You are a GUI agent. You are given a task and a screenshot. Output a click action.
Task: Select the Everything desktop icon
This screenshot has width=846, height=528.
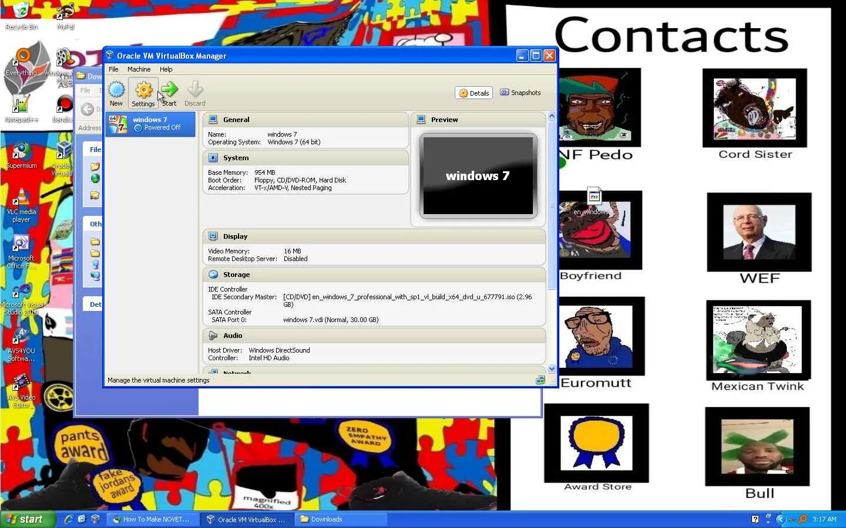[21, 62]
